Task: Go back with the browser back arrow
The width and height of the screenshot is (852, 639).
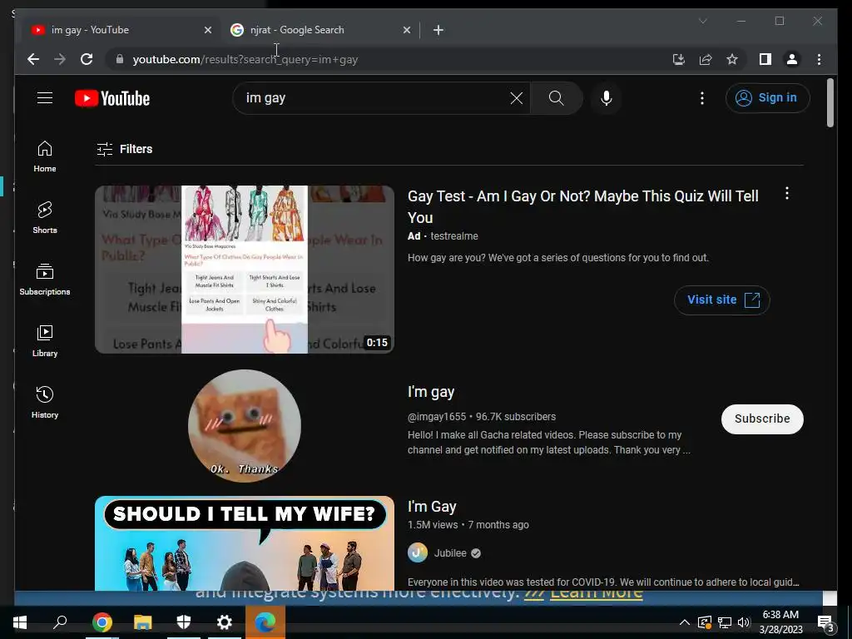Action: [33, 59]
